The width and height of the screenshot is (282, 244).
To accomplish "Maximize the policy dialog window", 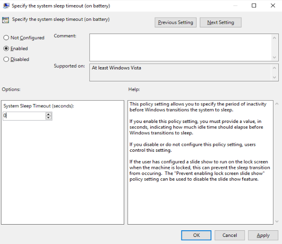I will 254,6.
